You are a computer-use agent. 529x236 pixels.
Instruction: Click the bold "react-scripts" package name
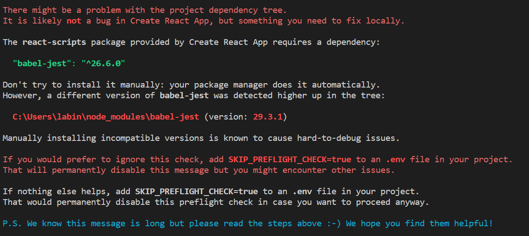click(x=54, y=42)
